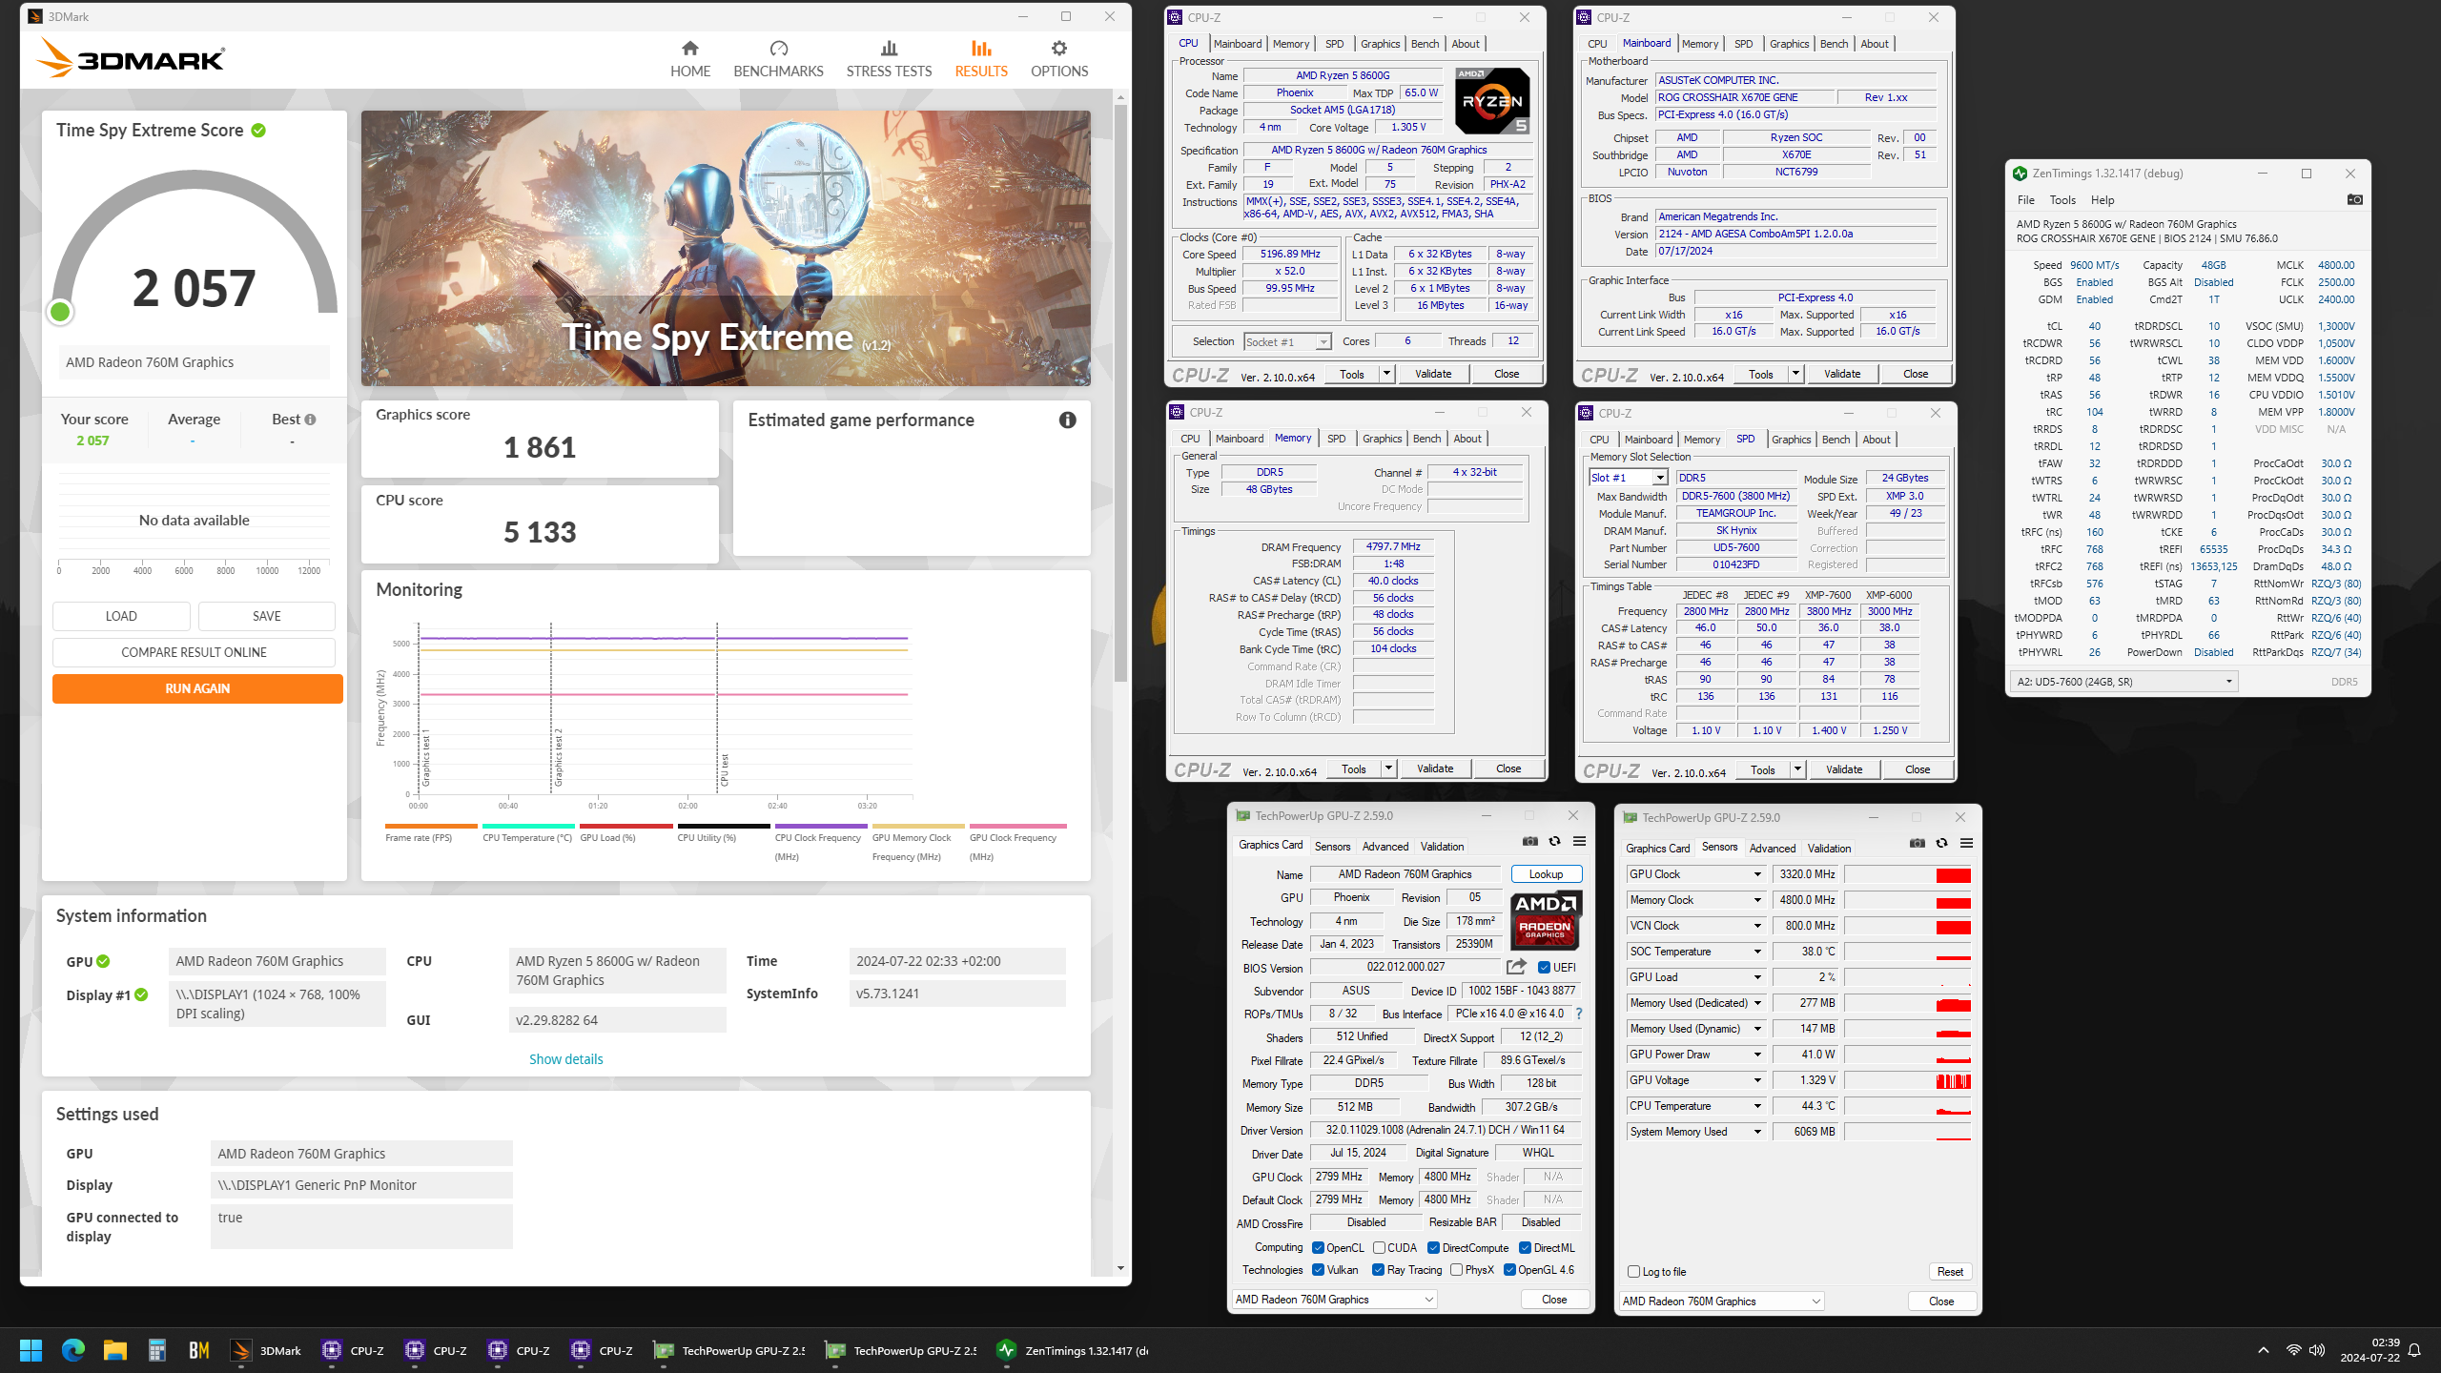Toggle the Vulkan checkbox in GPU-Z

1318,1269
